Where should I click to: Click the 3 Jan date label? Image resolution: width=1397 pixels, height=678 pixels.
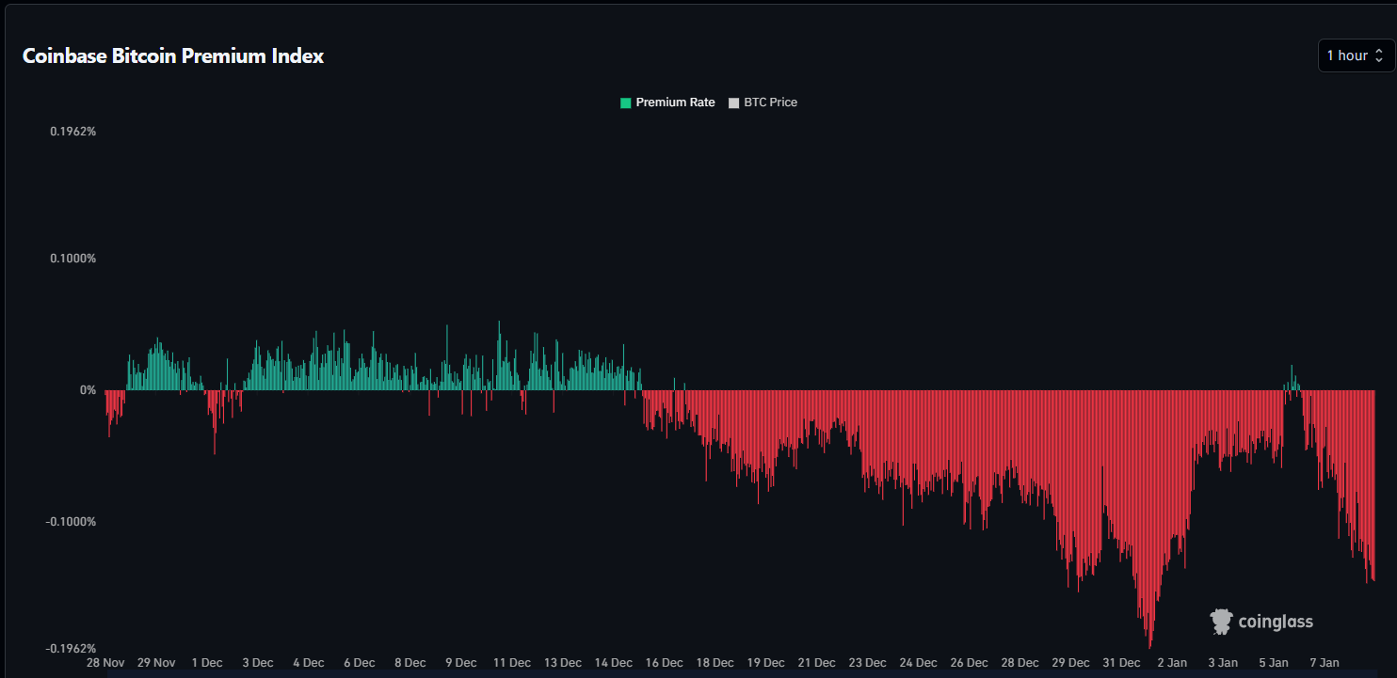coord(1223,663)
